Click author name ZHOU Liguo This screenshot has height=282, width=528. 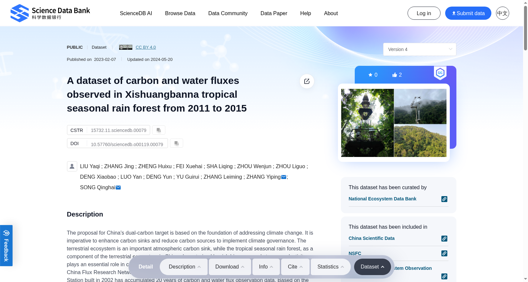pyautogui.click(x=290, y=167)
